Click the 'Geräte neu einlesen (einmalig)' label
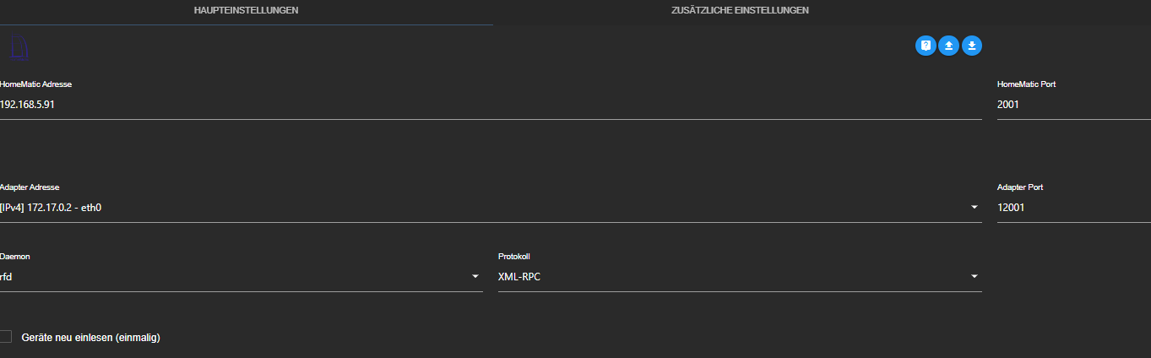The height and width of the screenshot is (358, 1151). [90, 338]
